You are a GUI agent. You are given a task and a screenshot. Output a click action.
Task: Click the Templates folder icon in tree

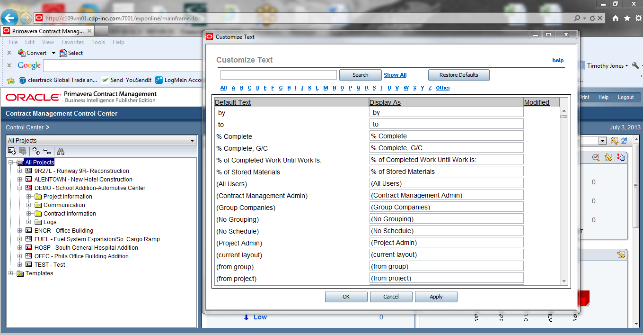pos(20,273)
